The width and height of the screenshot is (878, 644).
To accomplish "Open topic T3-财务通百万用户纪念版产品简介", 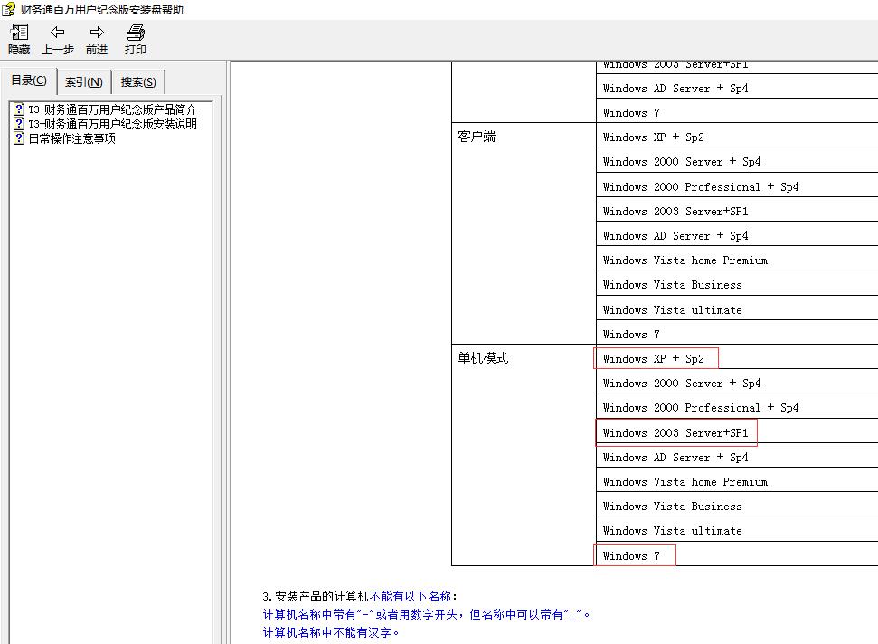I will (x=112, y=109).
